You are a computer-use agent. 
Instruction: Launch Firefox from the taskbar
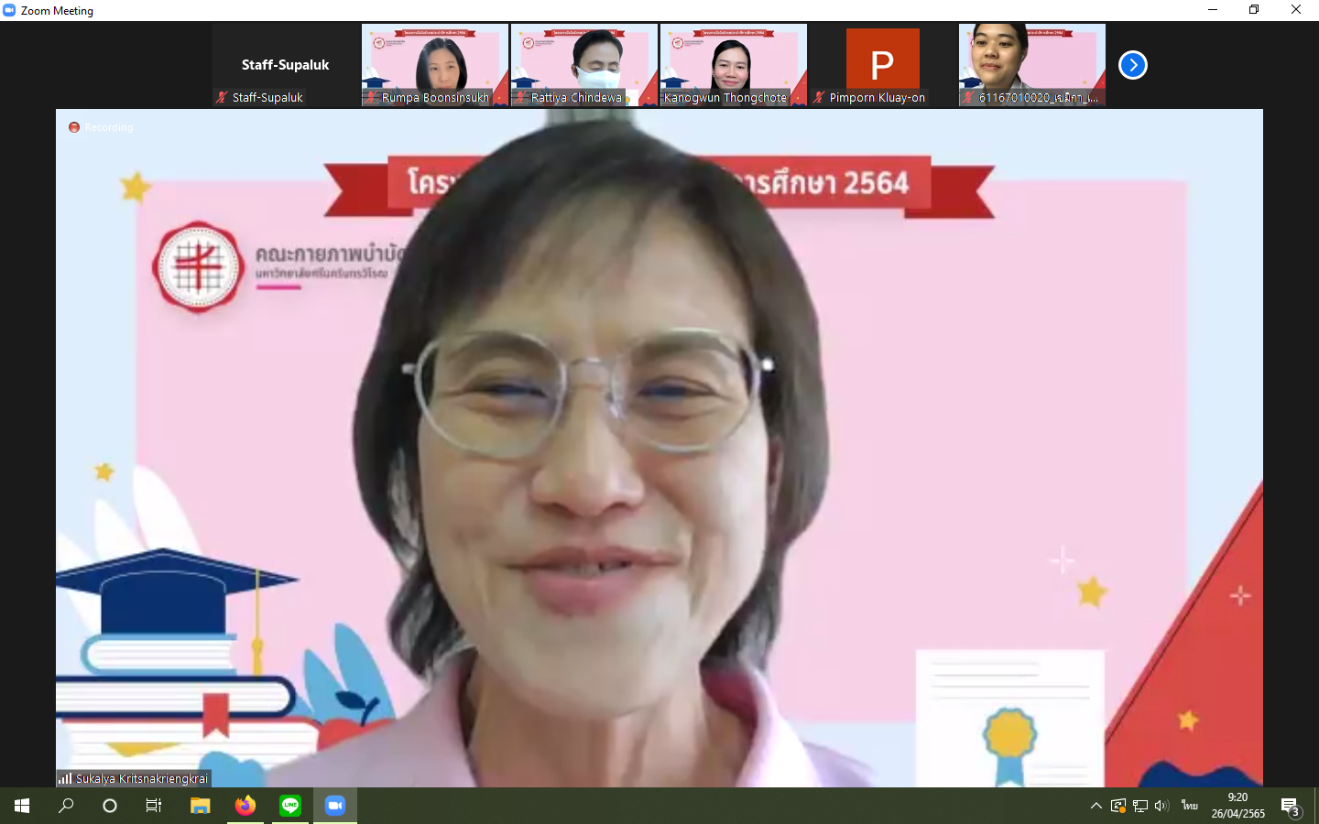(245, 806)
